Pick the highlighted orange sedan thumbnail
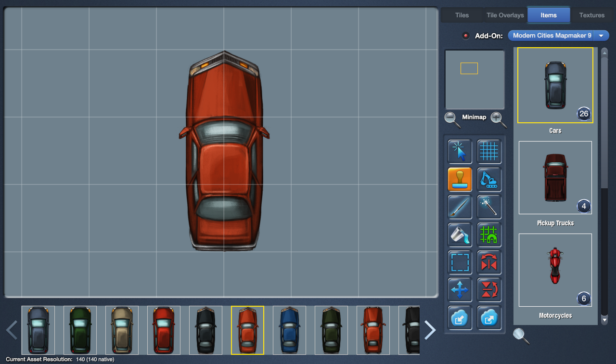 [x=247, y=330]
